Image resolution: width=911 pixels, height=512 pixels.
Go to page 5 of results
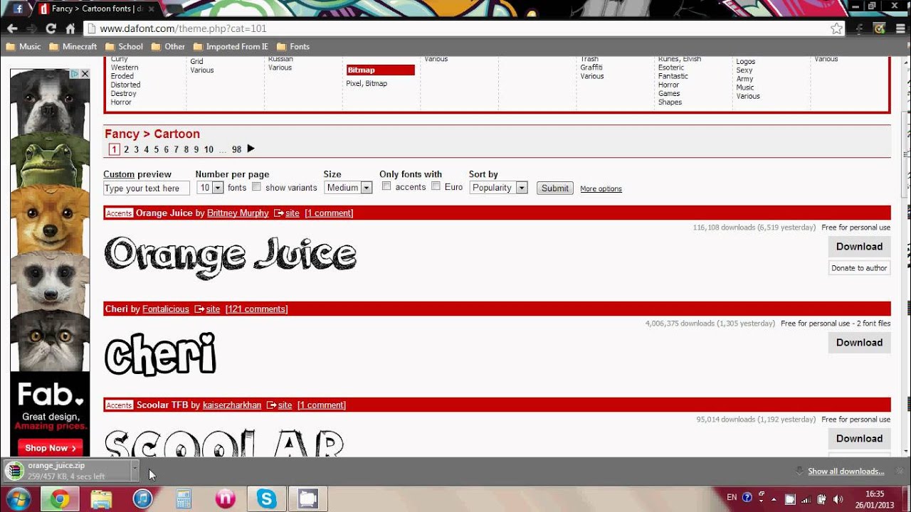pos(156,149)
